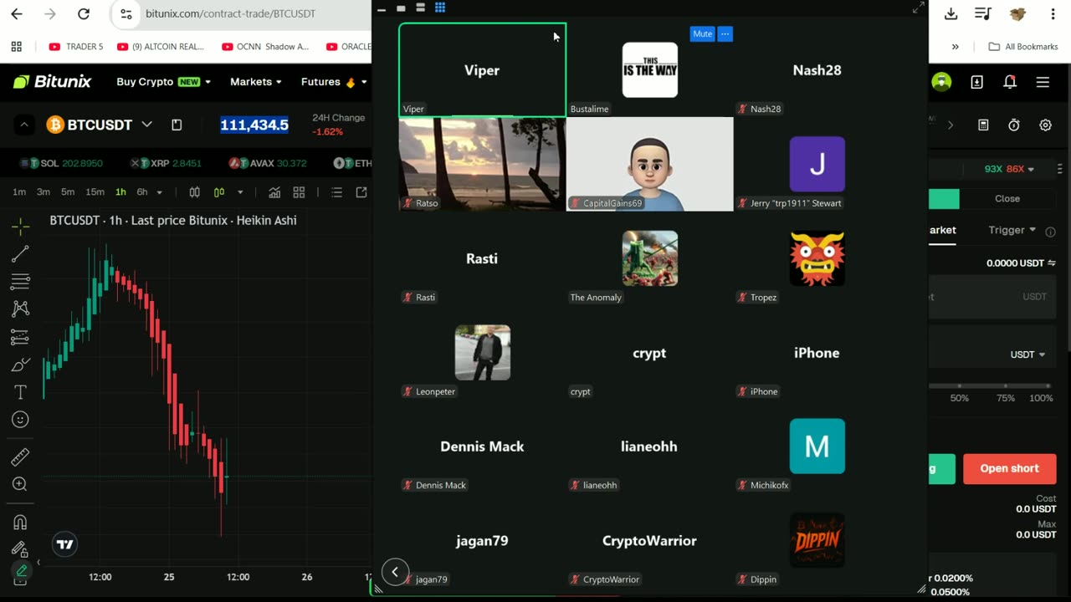Go back in browser history
The height and width of the screenshot is (602, 1071).
[x=17, y=14]
